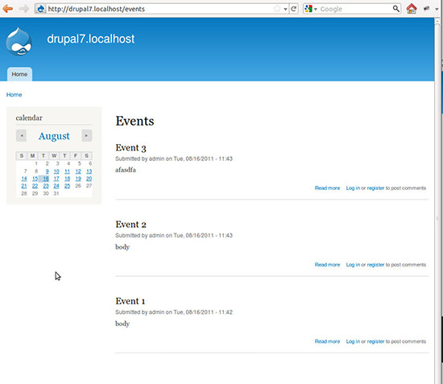Viewport: 443px width, 384px height.
Task: Click the browser back arrow
Action: pyautogui.click(x=7, y=9)
